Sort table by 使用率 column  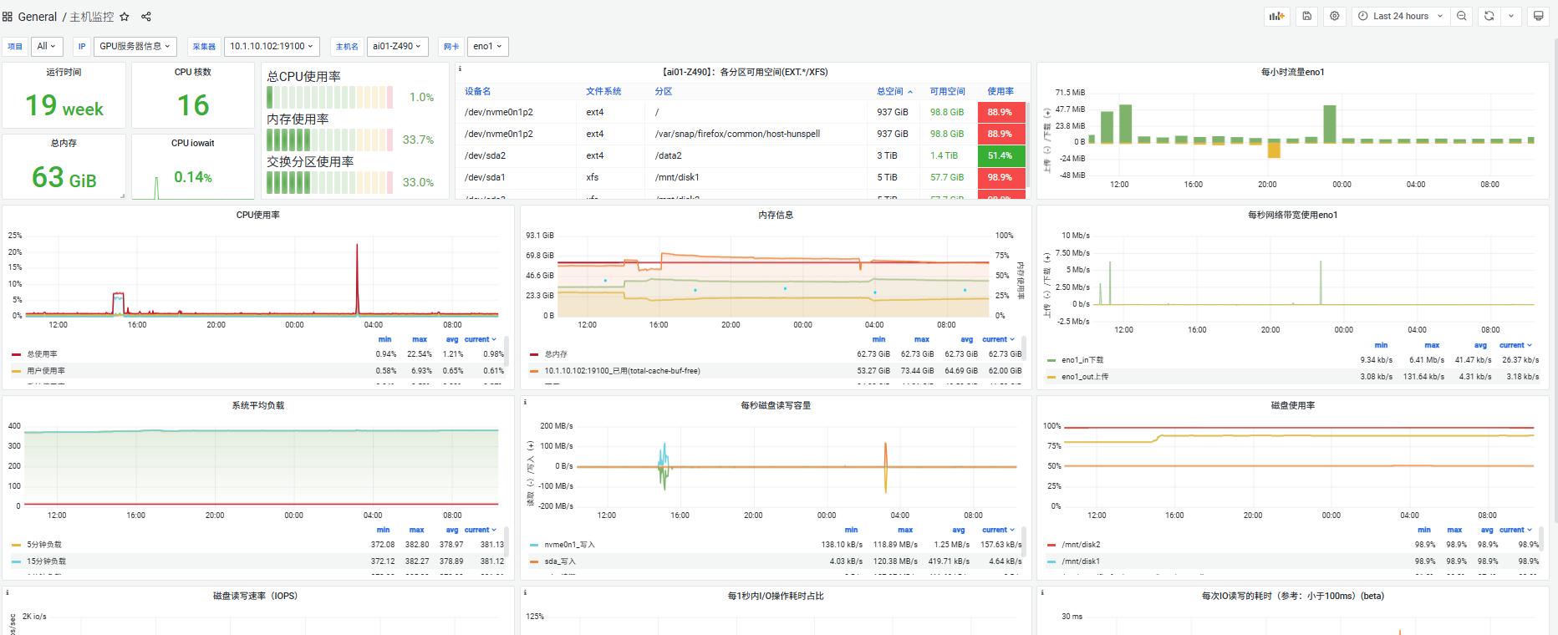tap(1000, 92)
